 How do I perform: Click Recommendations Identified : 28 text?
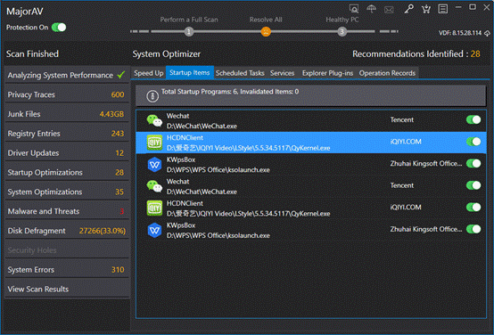[x=416, y=53]
